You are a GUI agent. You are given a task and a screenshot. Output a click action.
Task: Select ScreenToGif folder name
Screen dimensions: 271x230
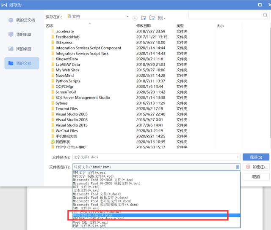[x=66, y=92]
